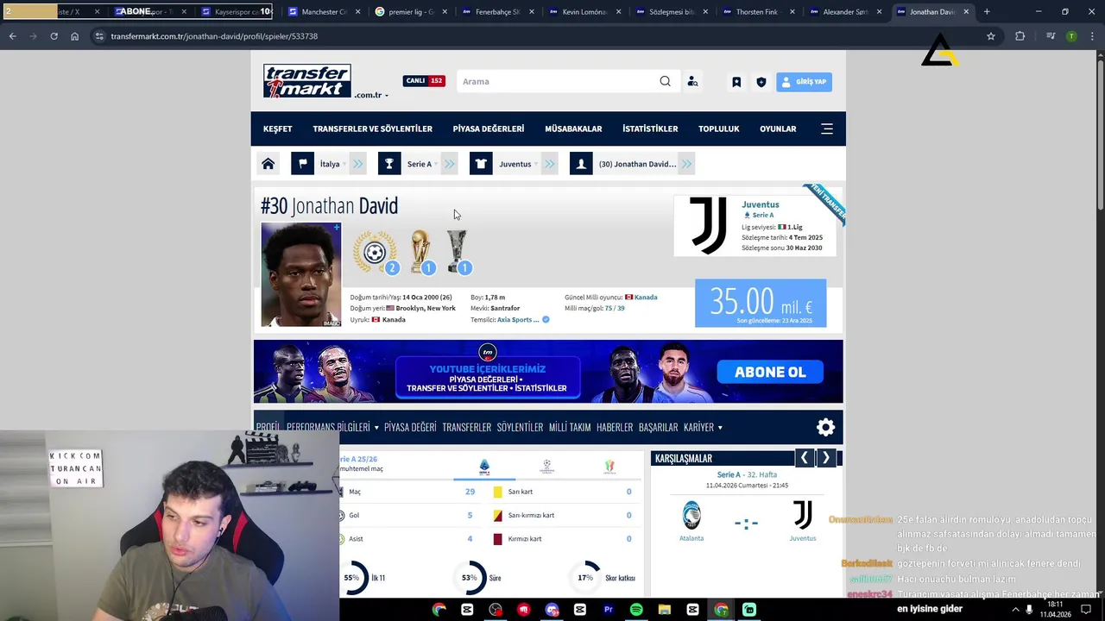Bookmark this page with star icon
This screenshot has height=621, width=1105.
coord(991,36)
